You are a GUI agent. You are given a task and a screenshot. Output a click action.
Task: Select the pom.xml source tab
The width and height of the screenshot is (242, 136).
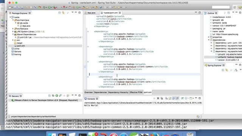147,92
